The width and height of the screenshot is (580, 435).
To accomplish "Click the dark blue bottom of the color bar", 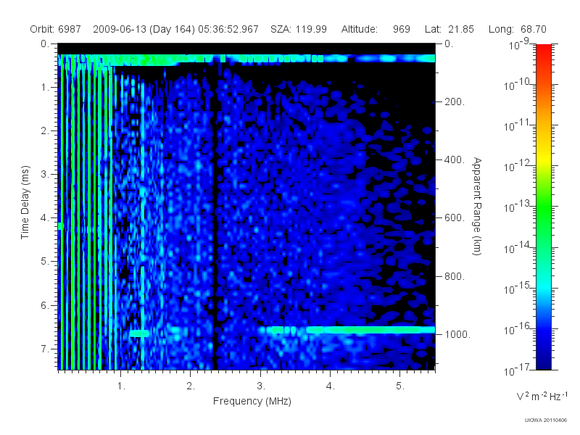I will point(543,360).
